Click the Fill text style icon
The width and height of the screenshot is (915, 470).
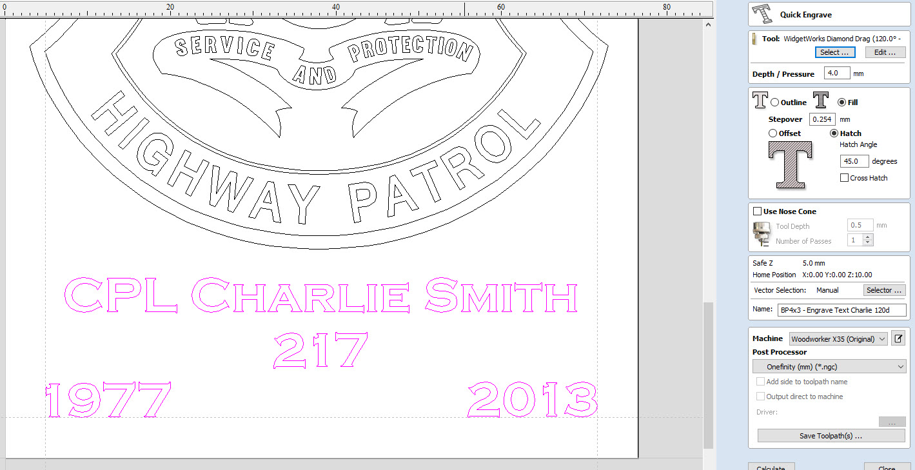point(820,101)
